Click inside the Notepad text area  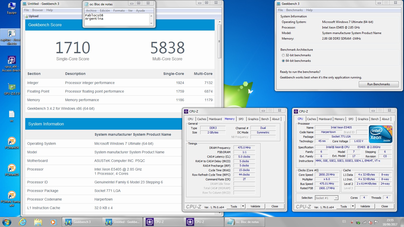coord(117,19)
